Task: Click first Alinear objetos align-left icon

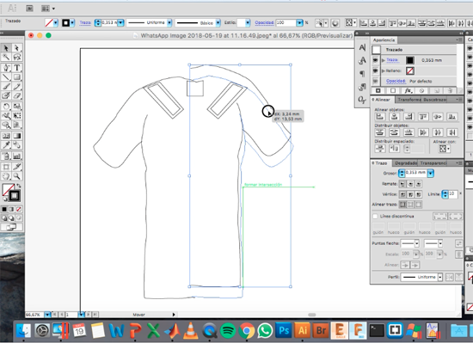Action: [380, 117]
